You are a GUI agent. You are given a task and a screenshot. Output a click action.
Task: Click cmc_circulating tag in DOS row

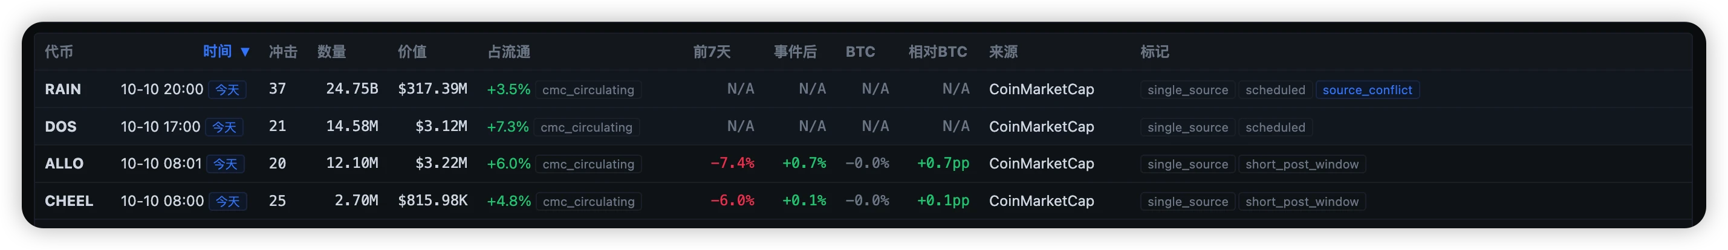pos(586,127)
